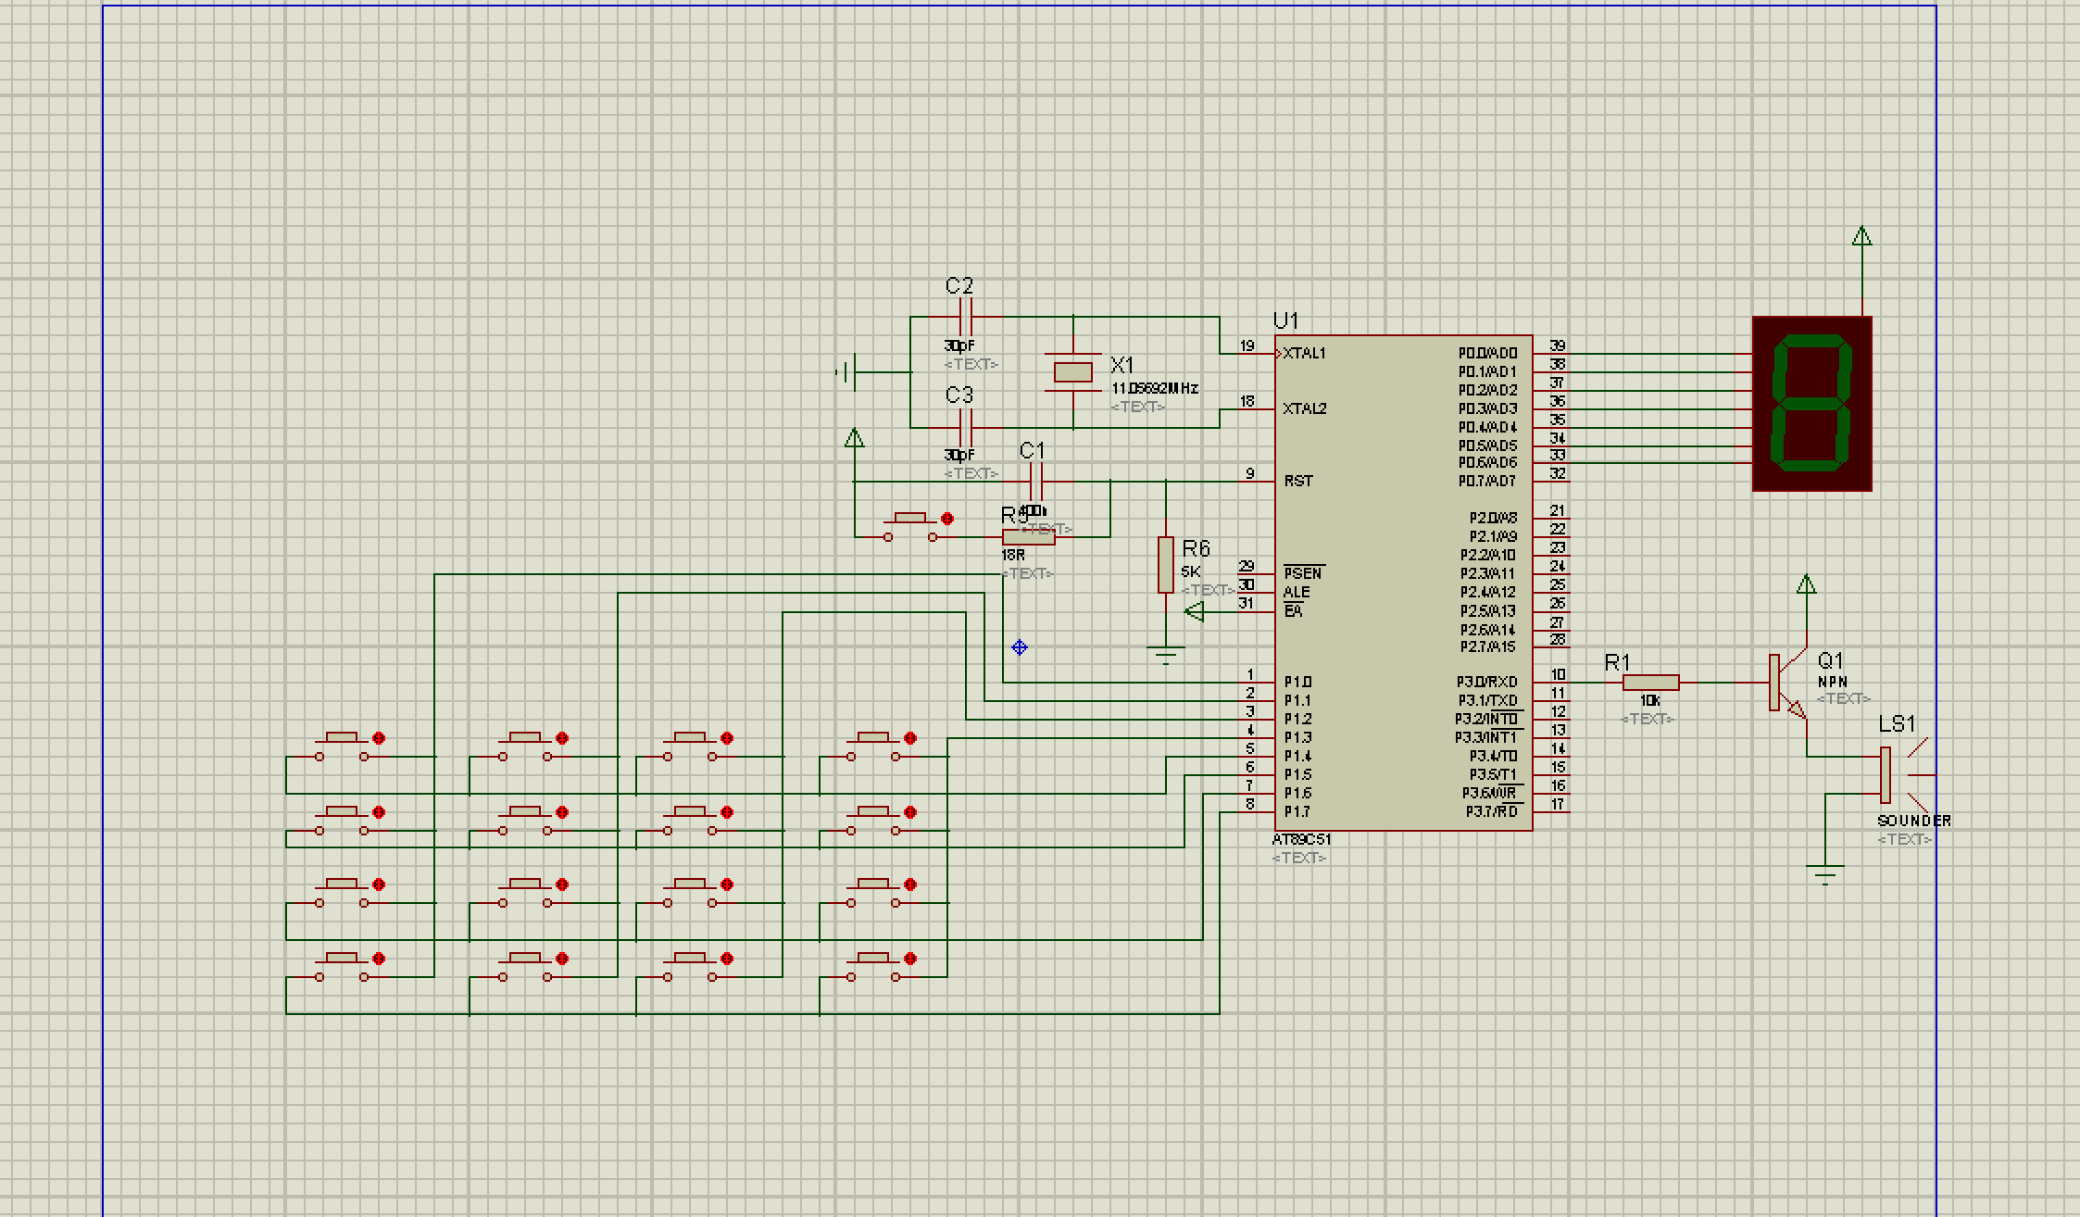The width and height of the screenshot is (2080, 1217).
Task: Click the 10k value under R1
Action: click(1650, 701)
